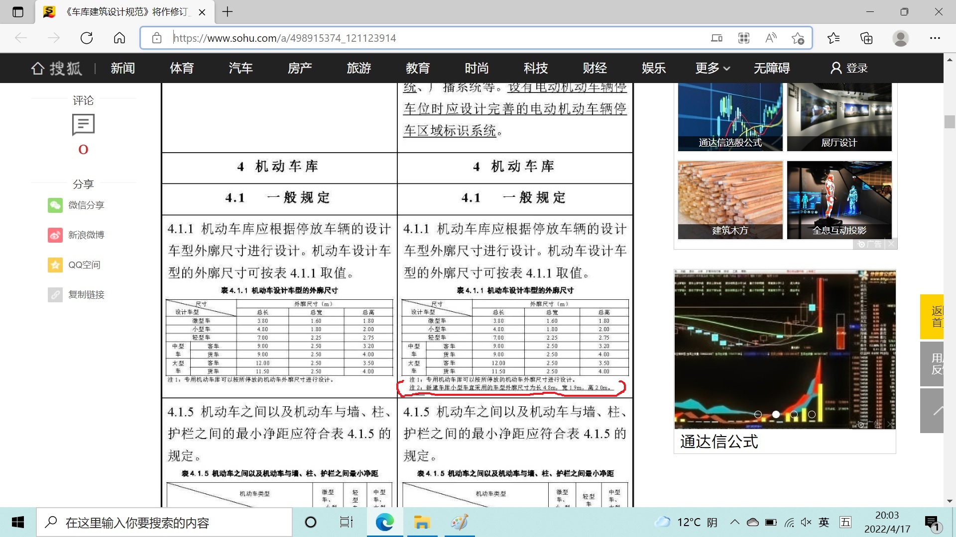Select second carousel dot on stock ad
The image size is (956, 537).
[776, 414]
